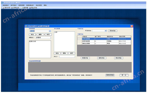Click the 退出 button in the dialog
Screen dimensions: 147x93
(x=124, y=75)
